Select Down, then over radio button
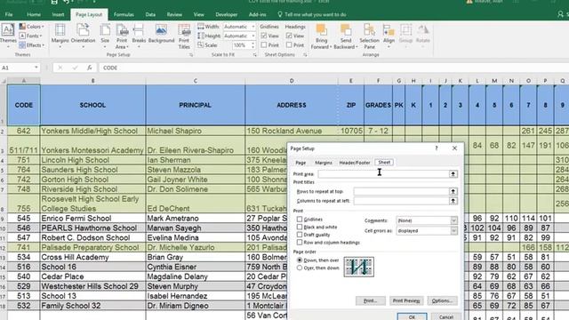 pyautogui.click(x=300, y=260)
